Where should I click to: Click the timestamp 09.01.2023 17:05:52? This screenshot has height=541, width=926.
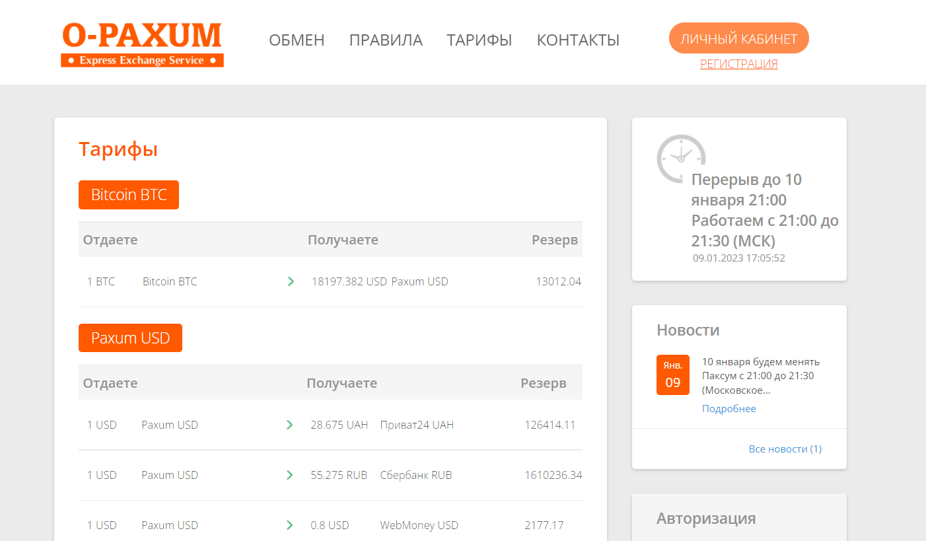point(739,258)
